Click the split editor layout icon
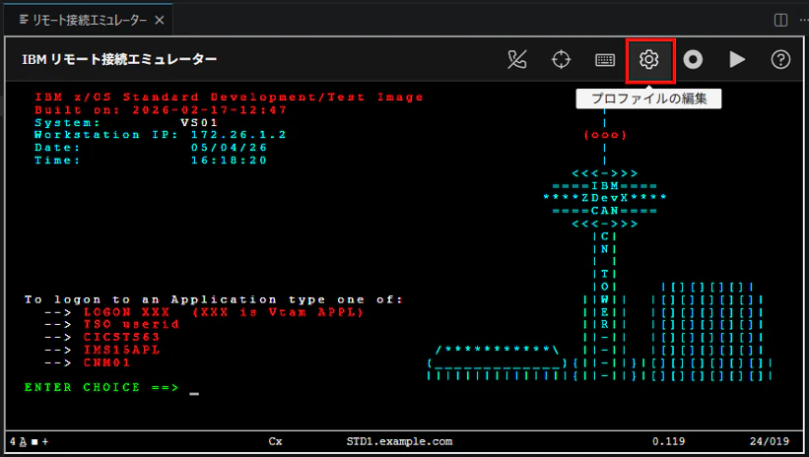The image size is (809, 457). pyautogui.click(x=780, y=20)
